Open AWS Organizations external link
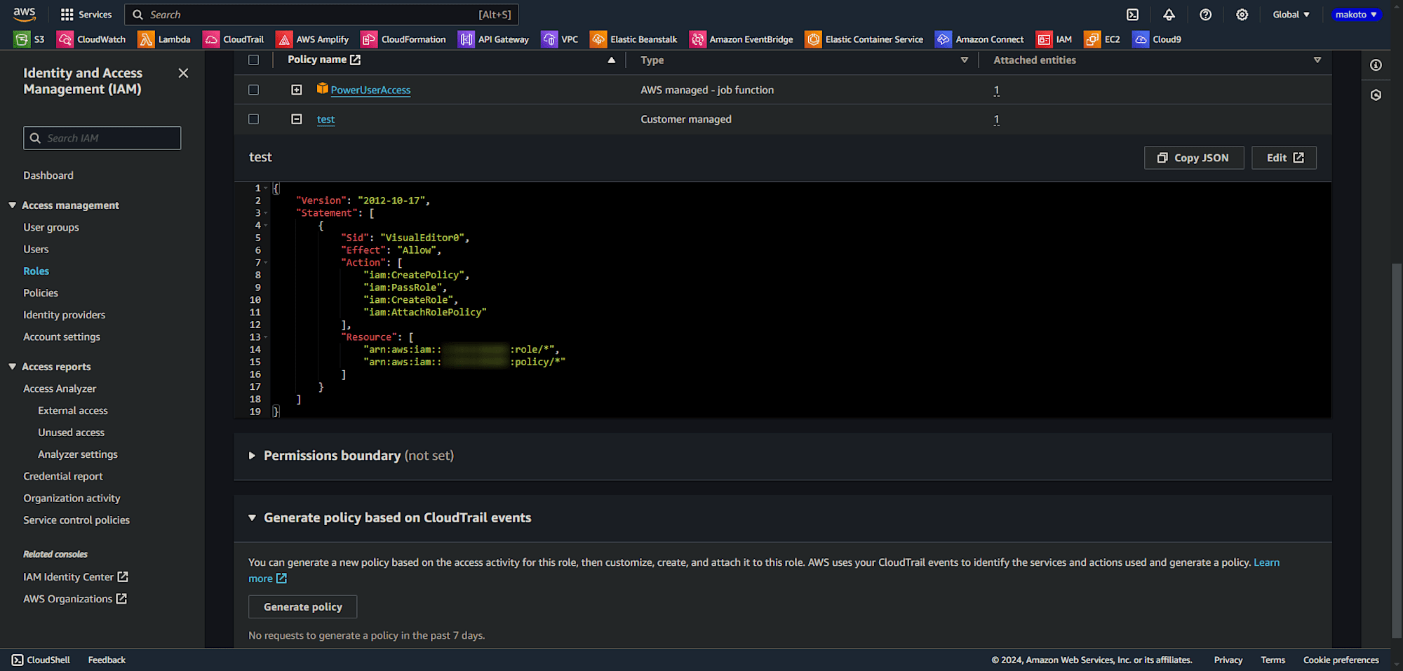1403x671 pixels. tap(75, 599)
